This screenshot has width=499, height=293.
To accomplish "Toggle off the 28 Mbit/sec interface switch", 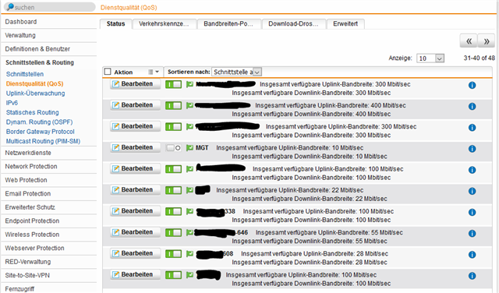I will tap(173, 253).
